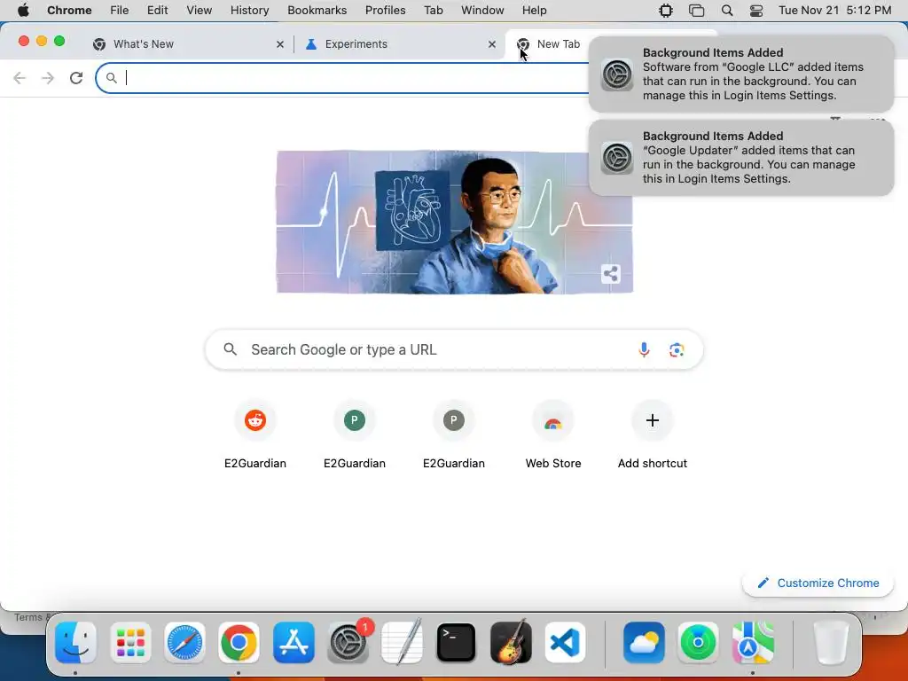Click the Chrome icon in Dock
908x681 pixels.
tap(239, 642)
